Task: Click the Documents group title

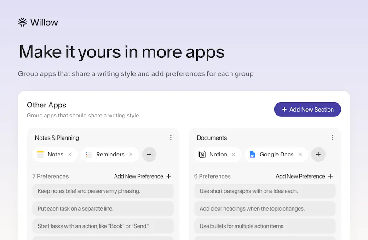Action: coord(212,138)
